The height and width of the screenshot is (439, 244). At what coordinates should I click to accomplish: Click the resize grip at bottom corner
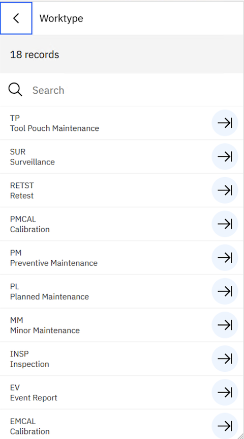pos(240,435)
